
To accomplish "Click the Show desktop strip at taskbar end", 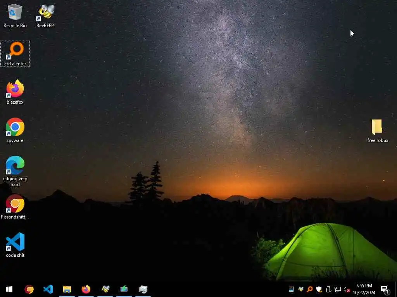I will point(396,289).
